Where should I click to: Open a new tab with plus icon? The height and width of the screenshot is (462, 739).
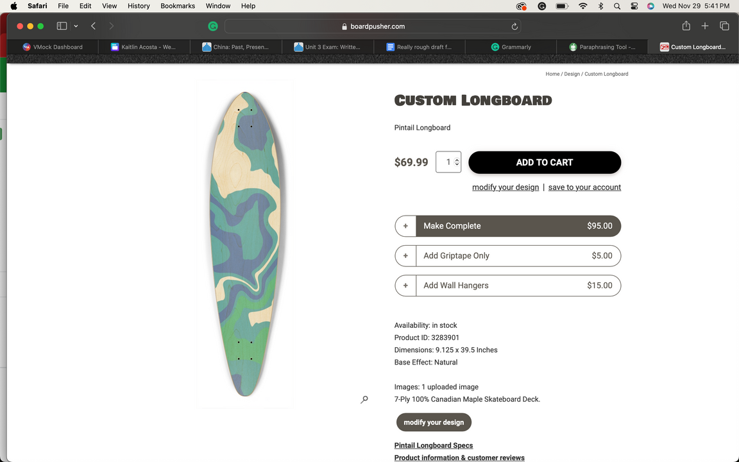[x=705, y=26]
